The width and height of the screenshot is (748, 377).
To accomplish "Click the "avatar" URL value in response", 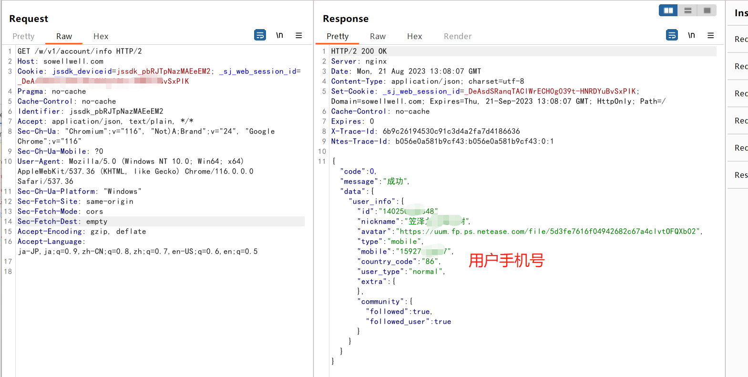I will [x=548, y=231].
